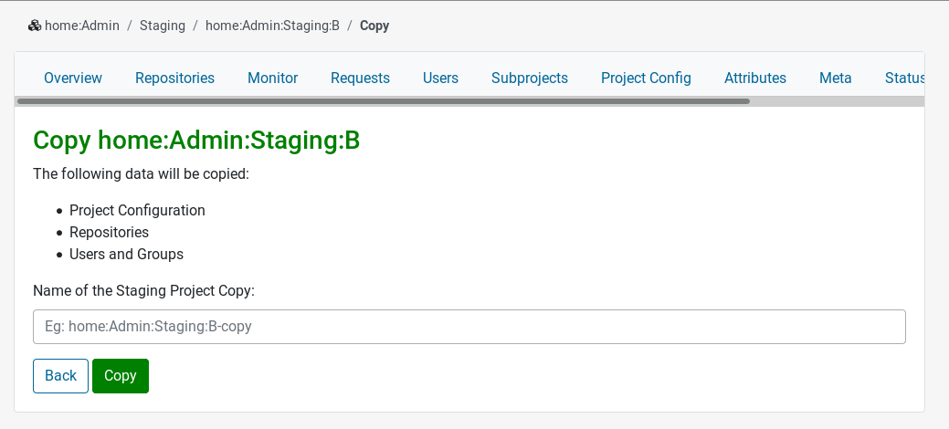Select the Attributes tab

[x=755, y=78]
